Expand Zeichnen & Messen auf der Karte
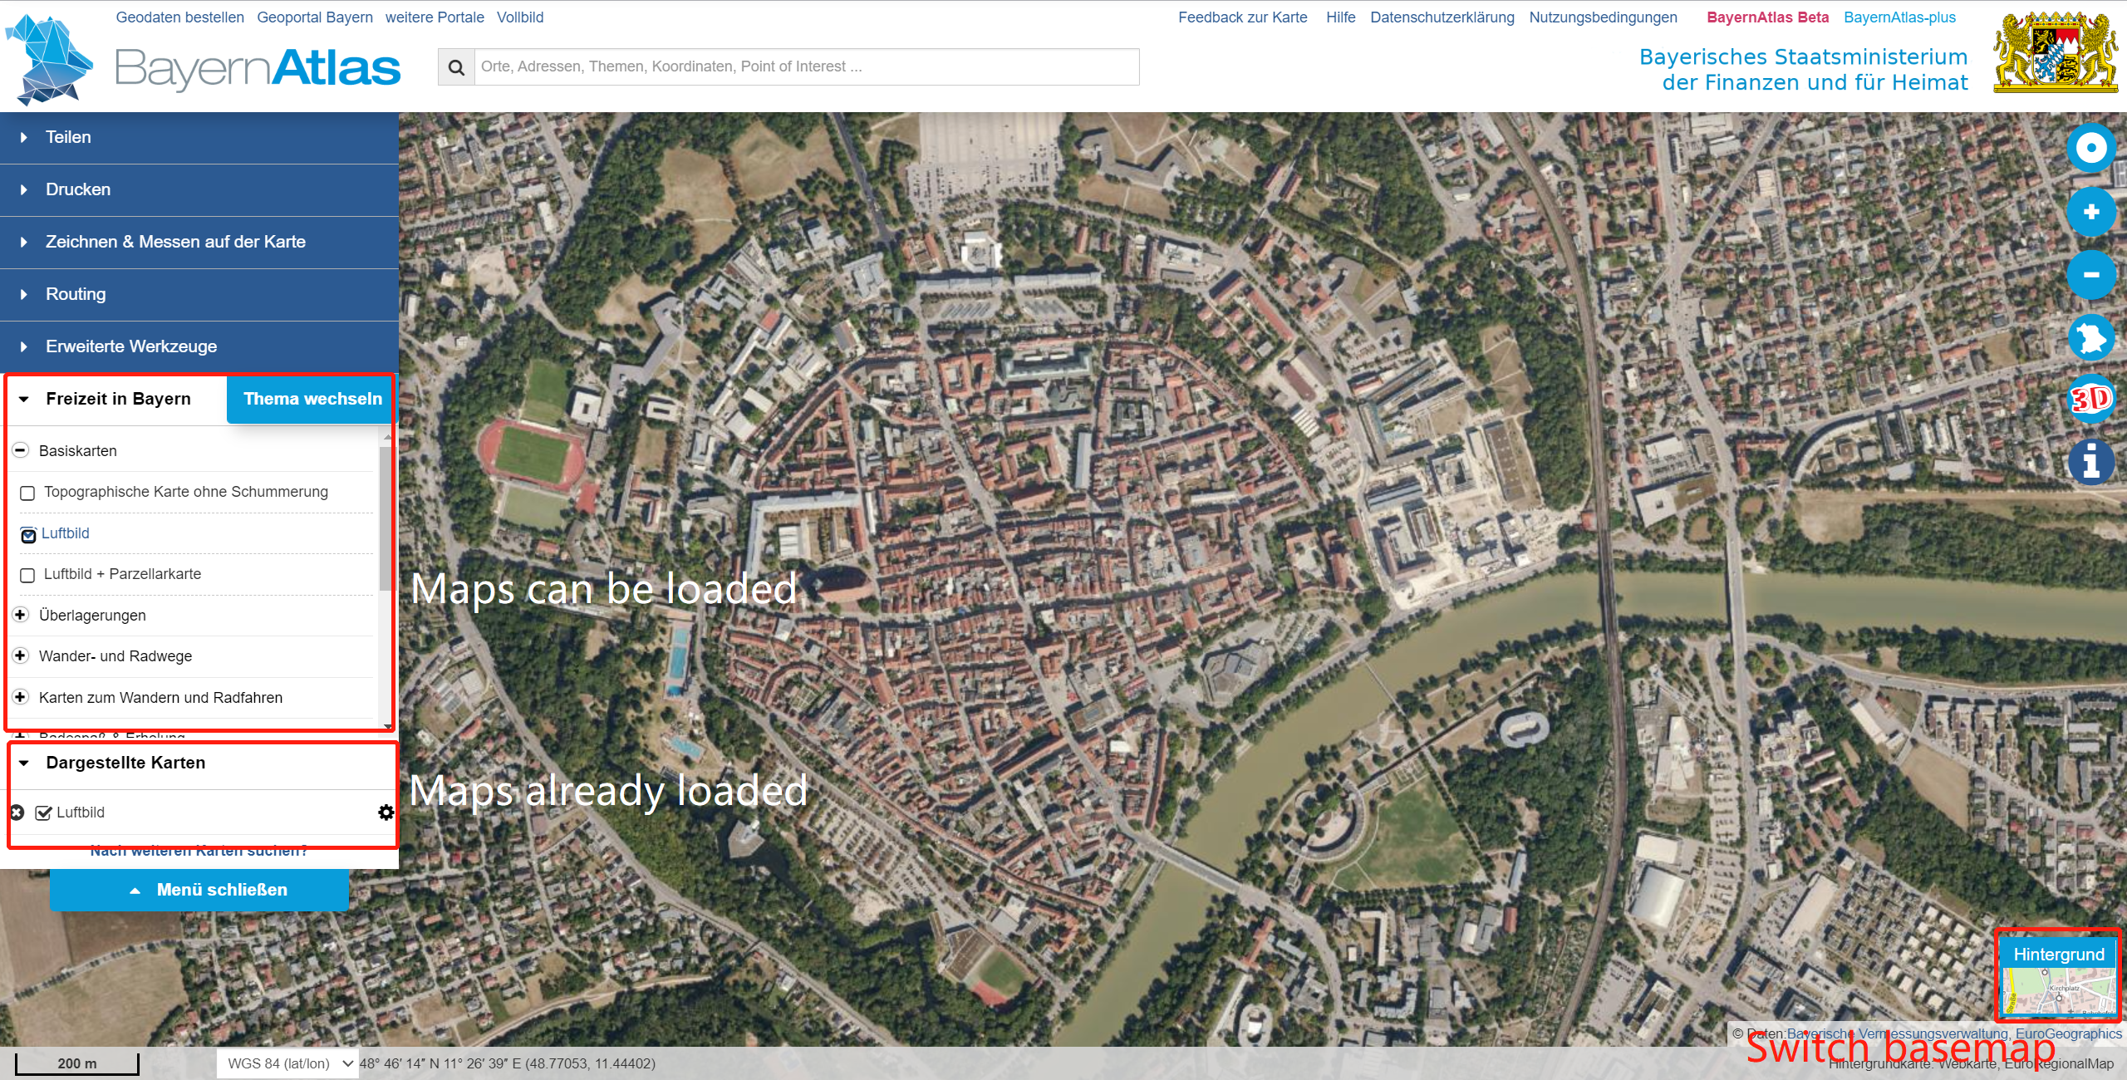Viewport: 2127px width, 1080px height. coord(199,243)
